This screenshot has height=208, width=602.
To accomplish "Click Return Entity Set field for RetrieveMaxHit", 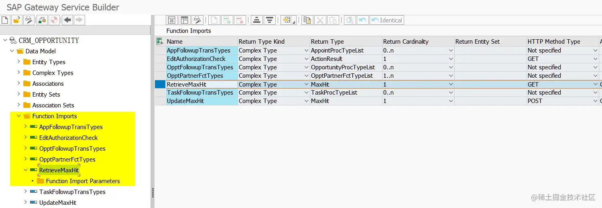I will [x=491, y=84].
